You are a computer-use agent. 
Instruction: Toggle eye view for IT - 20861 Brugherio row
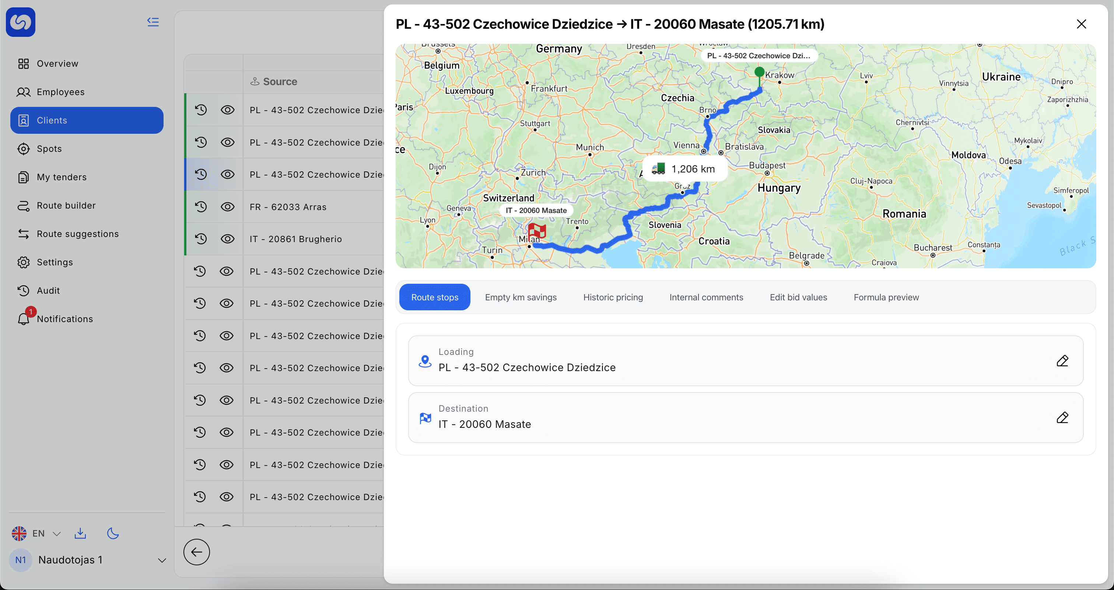pos(227,239)
